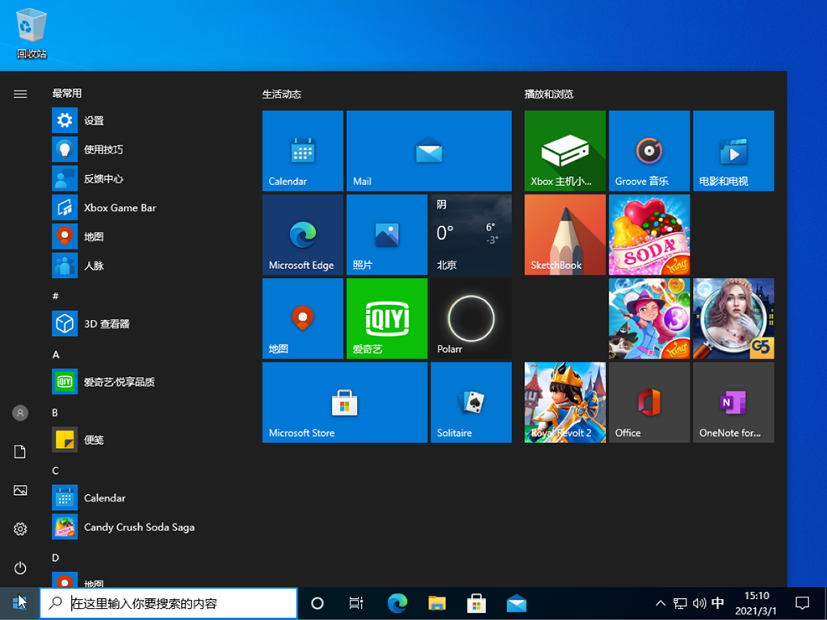
Task: Click inside the taskbar search box
Action: tap(168, 603)
